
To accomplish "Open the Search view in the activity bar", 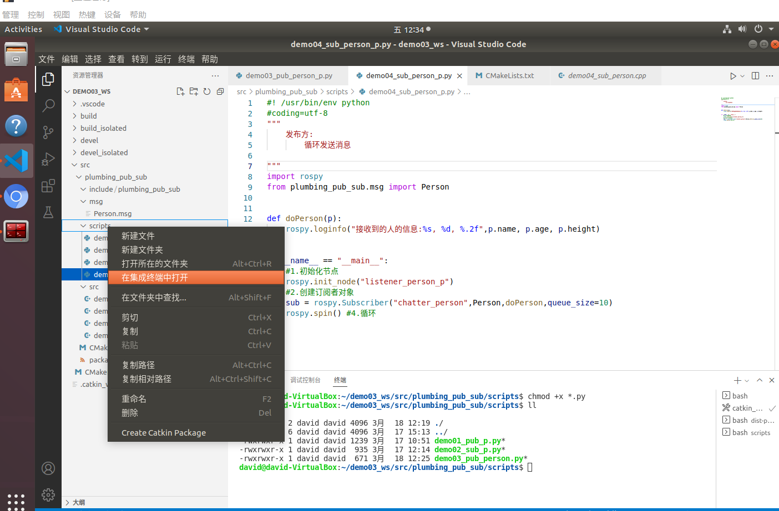I will point(48,105).
